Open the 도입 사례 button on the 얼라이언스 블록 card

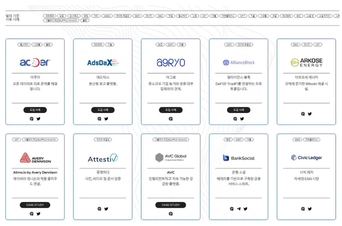tap(239, 110)
